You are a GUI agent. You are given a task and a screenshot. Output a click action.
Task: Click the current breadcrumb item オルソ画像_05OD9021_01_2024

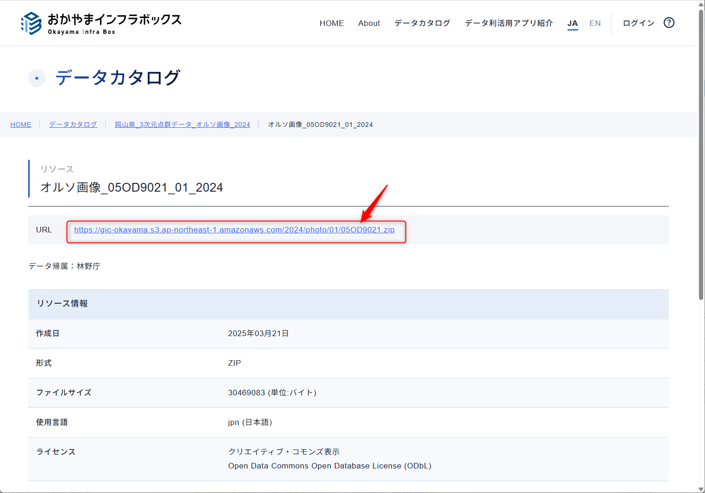click(x=320, y=125)
